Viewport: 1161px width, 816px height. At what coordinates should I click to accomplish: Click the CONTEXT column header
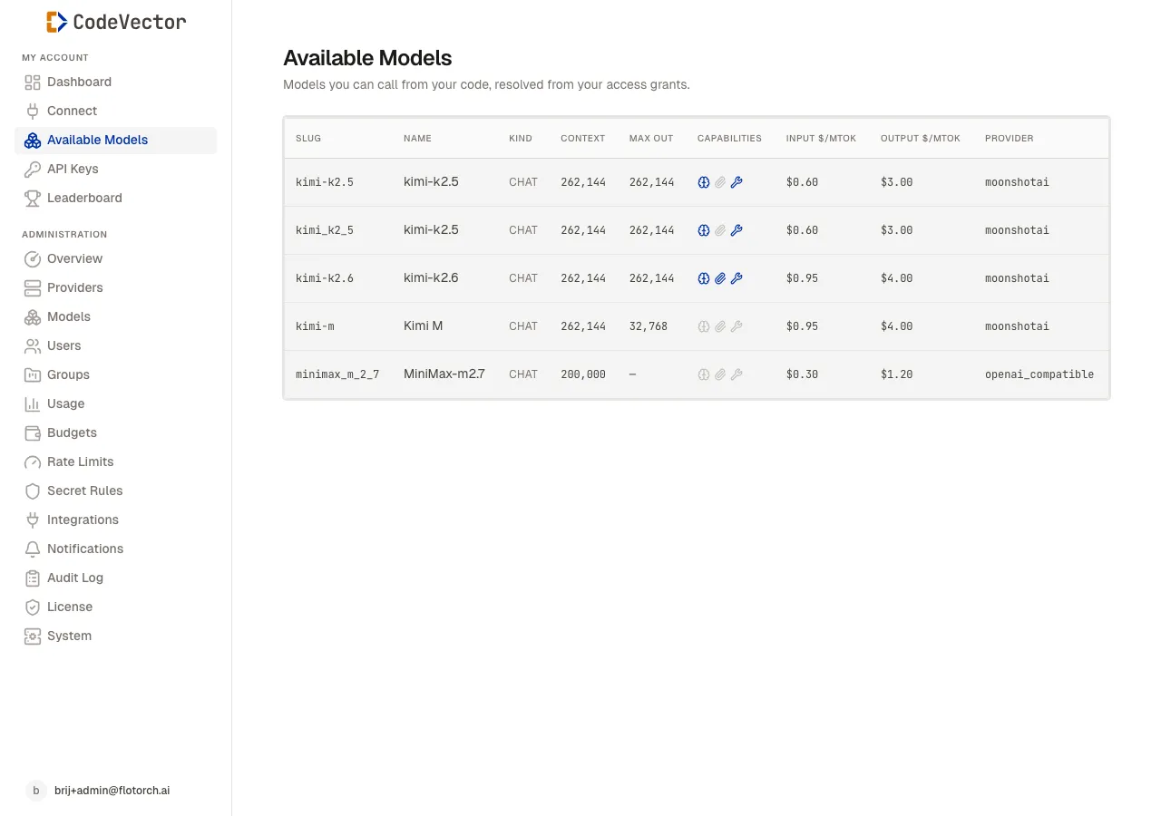pyautogui.click(x=582, y=139)
